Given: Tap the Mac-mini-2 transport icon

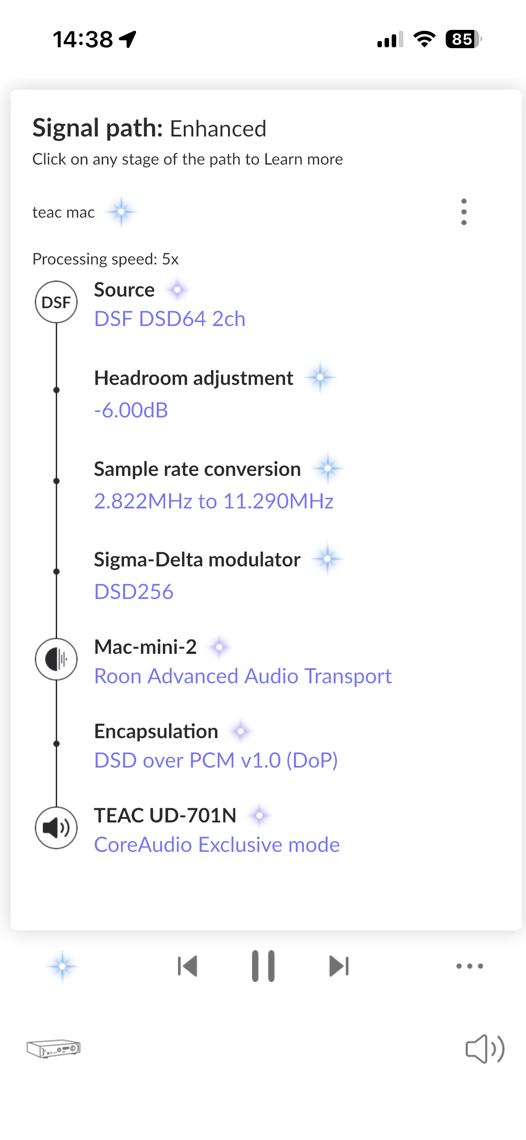Looking at the screenshot, I should click(56, 659).
